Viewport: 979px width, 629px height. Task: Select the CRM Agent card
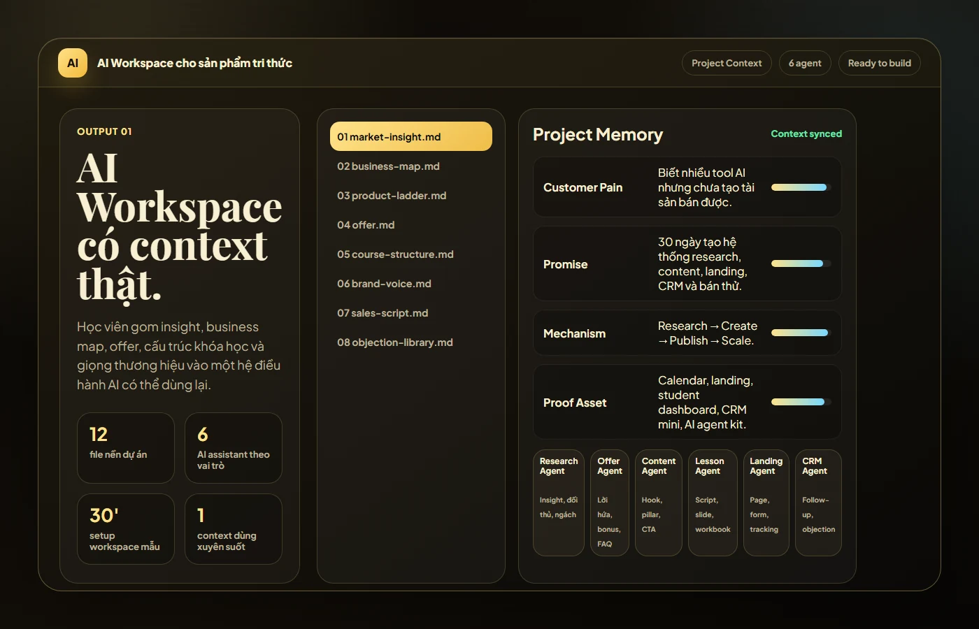[818, 503]
